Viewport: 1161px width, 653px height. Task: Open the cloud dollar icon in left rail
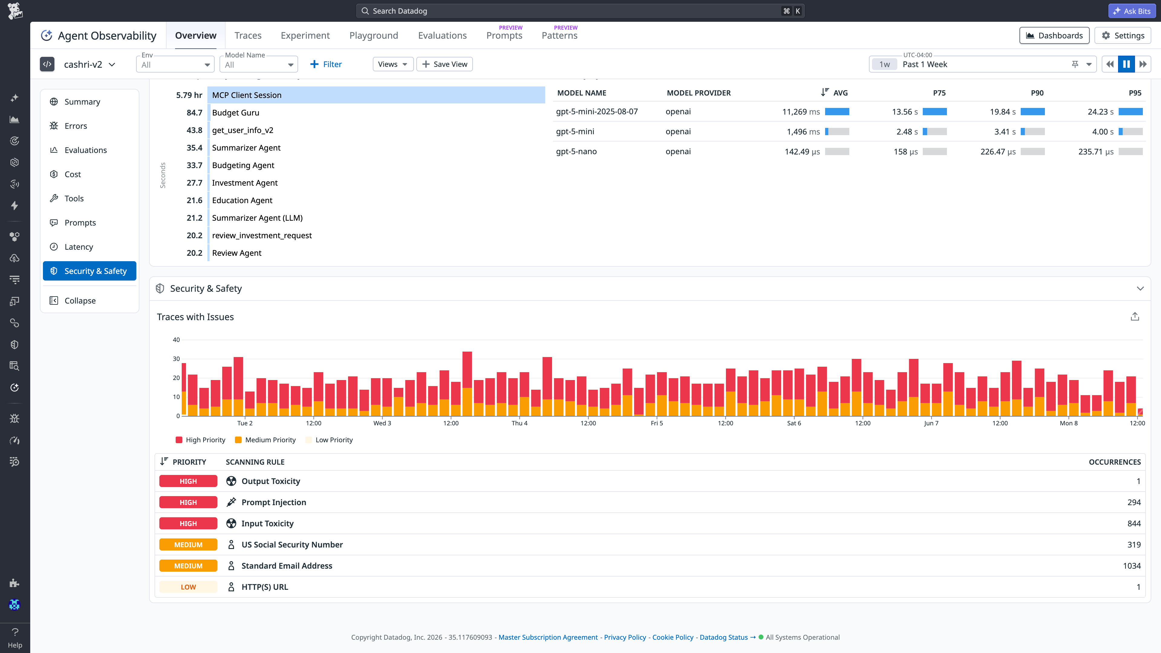tap(15, 258)
